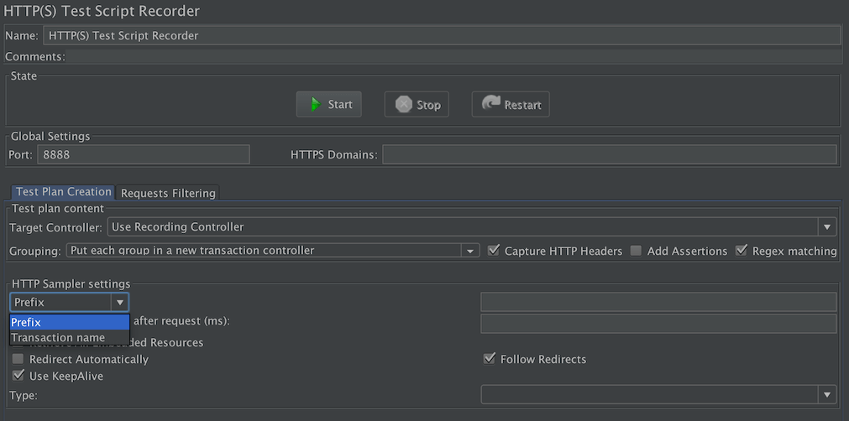Switch to the Requests Filtering tab
Viewport: 849px width, 421px height.
pyautogui.click(x=168, y=193)
